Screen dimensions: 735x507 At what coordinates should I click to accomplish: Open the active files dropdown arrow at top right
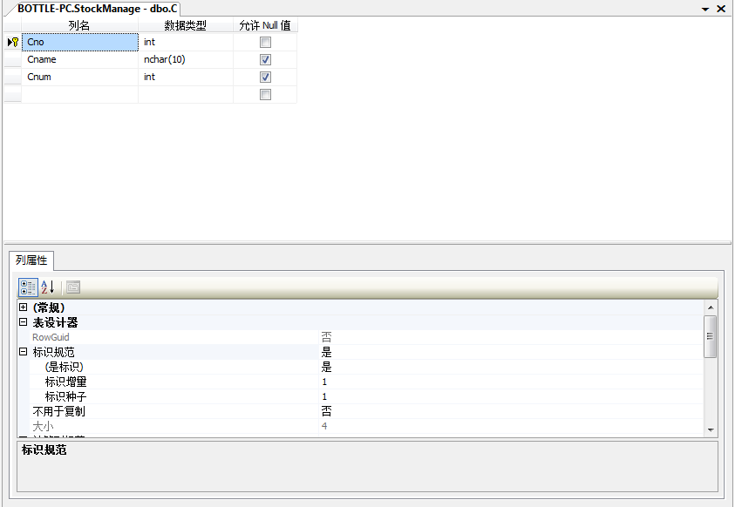704,10
